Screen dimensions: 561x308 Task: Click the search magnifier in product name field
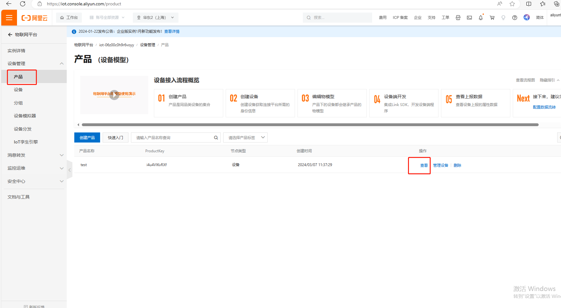coord(216,137)
